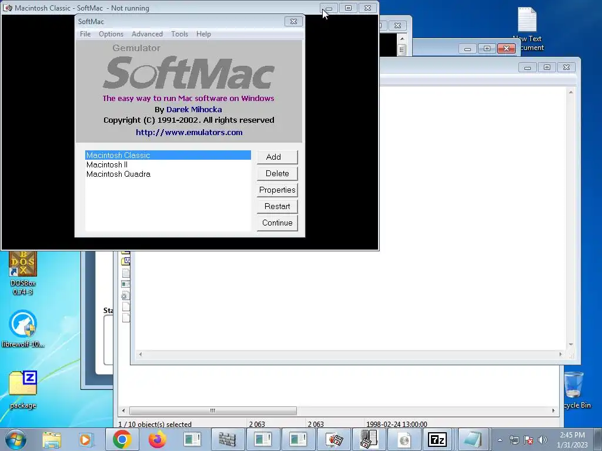Viewport: 602px width, 451px height.
Task: Click the SoftMac title bar window icon
Action: tap(7, 8)
